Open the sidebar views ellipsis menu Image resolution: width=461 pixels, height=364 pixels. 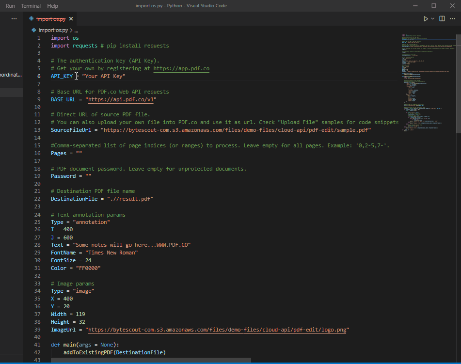click(14, 18)
